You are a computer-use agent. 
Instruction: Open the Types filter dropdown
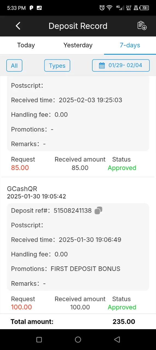(57, 66)
